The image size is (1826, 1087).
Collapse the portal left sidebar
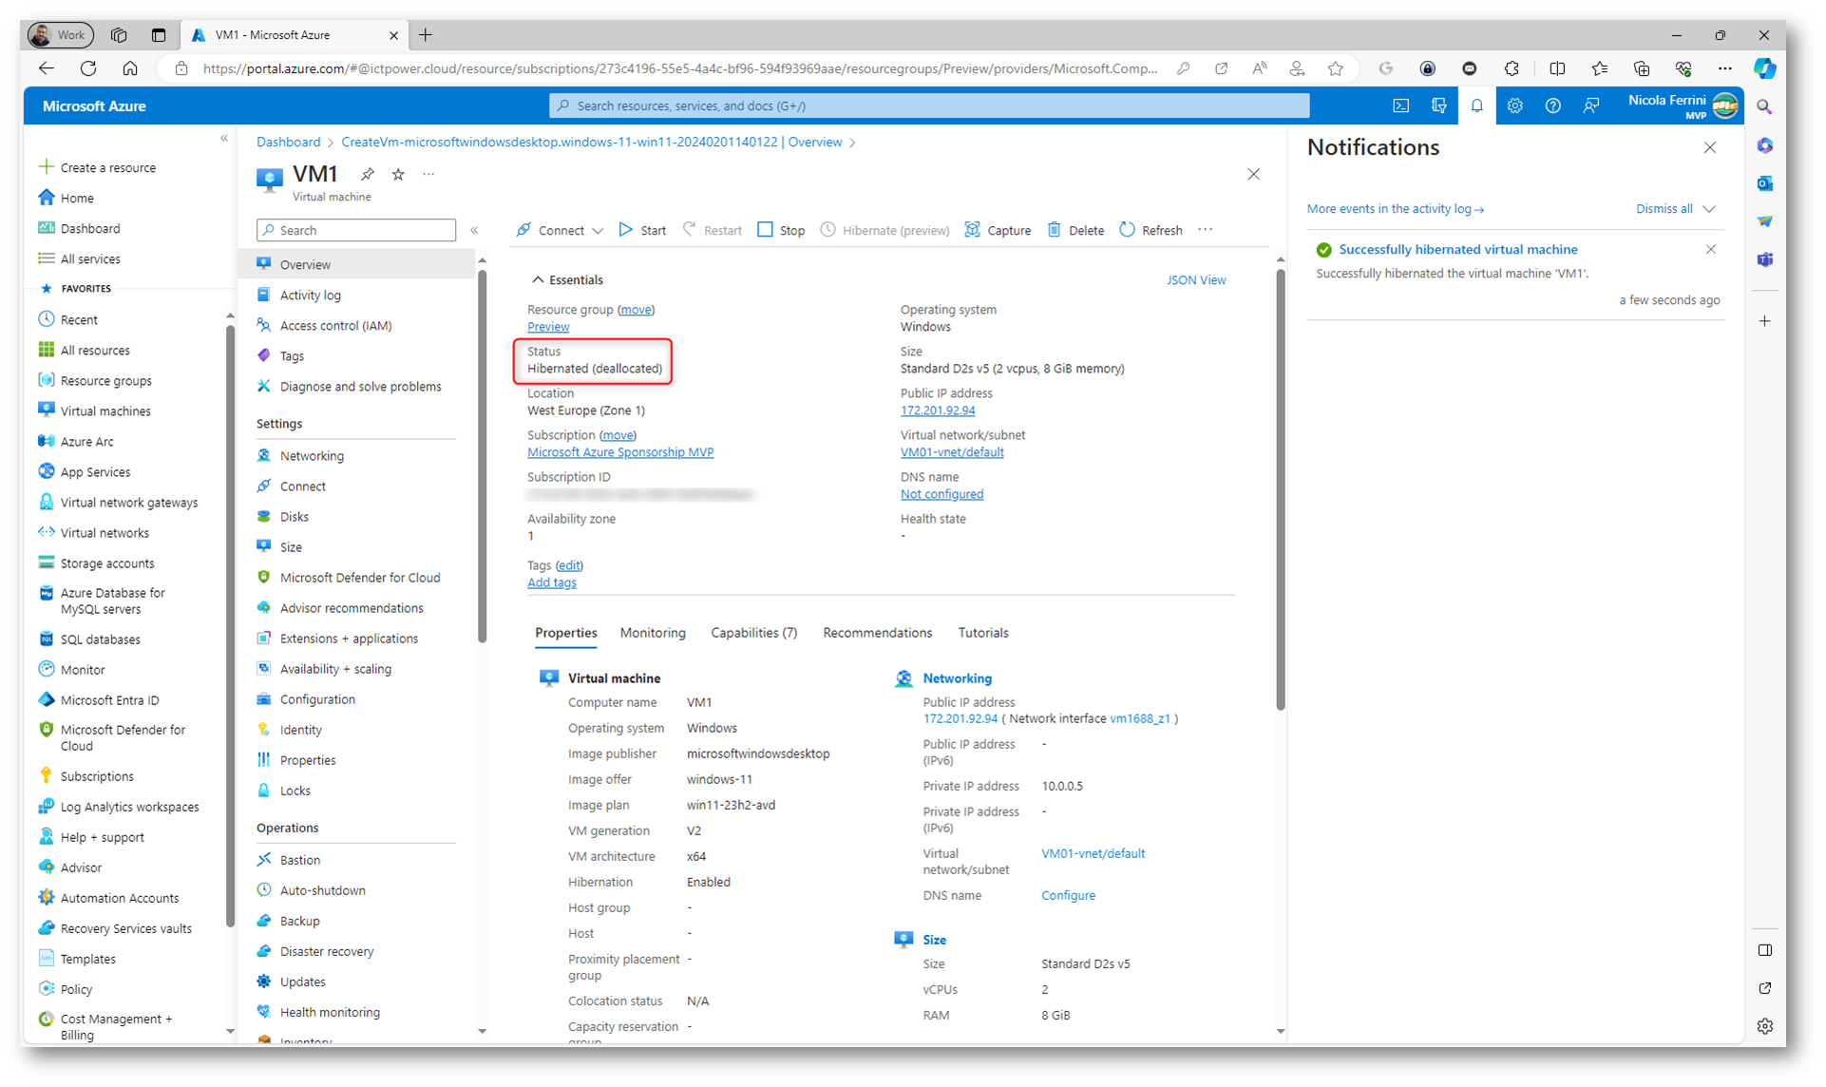click(224, 139)
